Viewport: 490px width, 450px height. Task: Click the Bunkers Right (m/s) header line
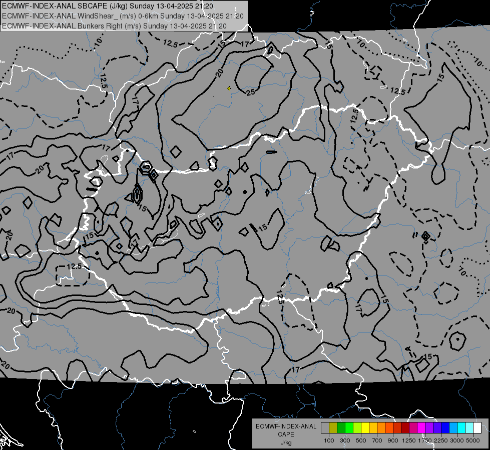[x=114, y=26]
